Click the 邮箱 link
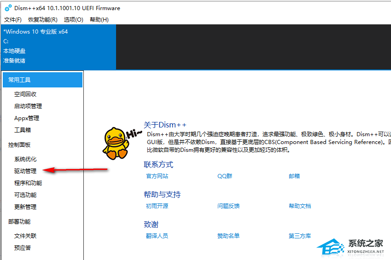This screenshot has height=260, width=391. point(294,176)
